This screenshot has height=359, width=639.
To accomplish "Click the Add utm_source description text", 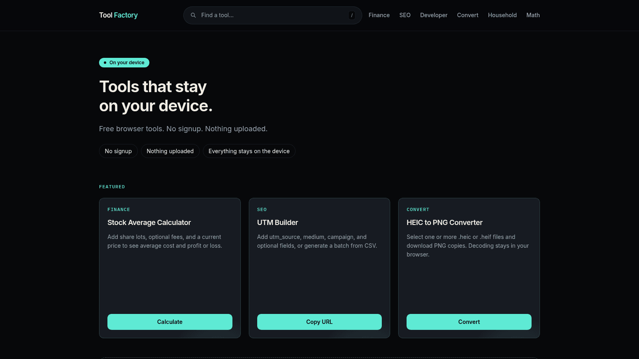I will click(x=317, y=241).
